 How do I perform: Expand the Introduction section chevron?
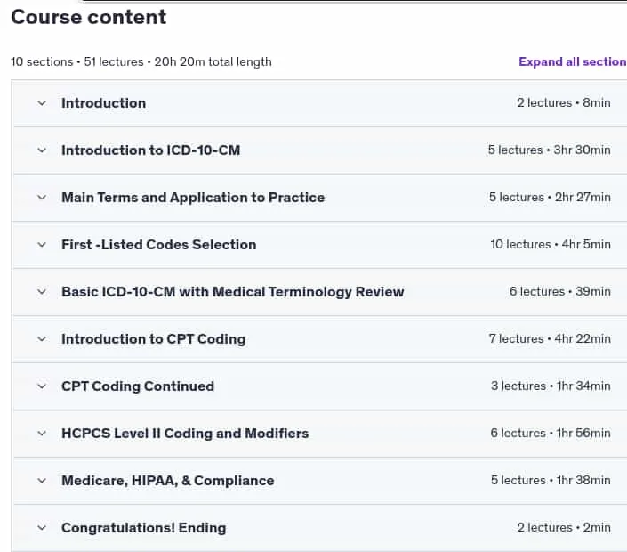click(x=42, y=103)
